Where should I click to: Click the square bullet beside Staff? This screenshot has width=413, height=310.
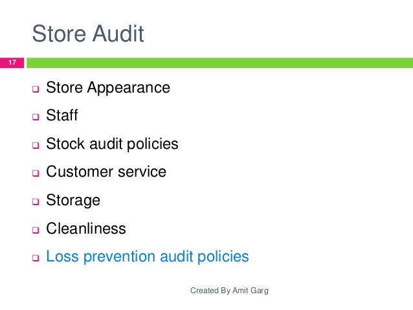36,117
